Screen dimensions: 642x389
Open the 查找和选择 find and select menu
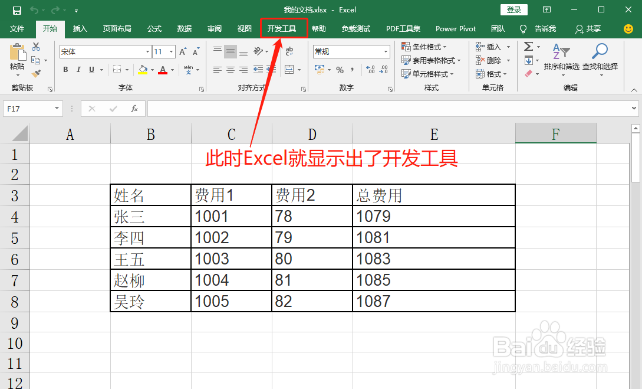(x=600, y=60)
